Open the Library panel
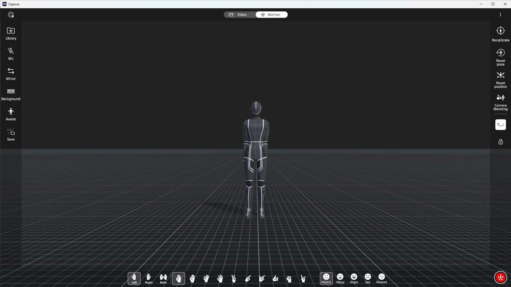Viewport: 511px width, 287px height. pyautogui.click(x=11, y=33)
